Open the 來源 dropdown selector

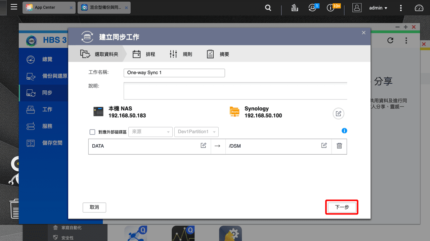pyautogui.click(x=150, y=132)
